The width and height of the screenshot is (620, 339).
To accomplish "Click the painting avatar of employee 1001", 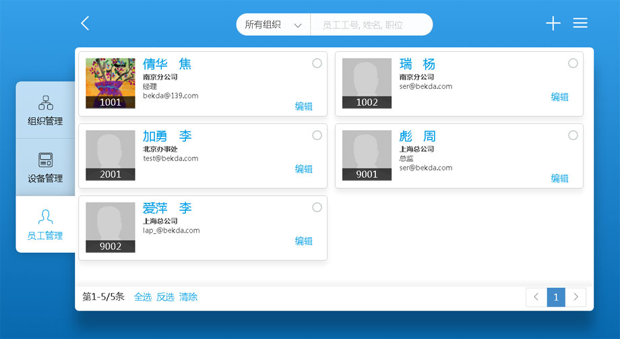I will pos(111,79).
